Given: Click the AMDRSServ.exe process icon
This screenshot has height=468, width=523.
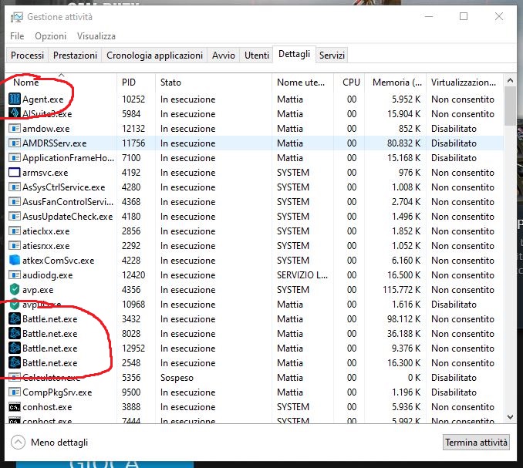Looking at the screenshot, I should coord(15,143).
